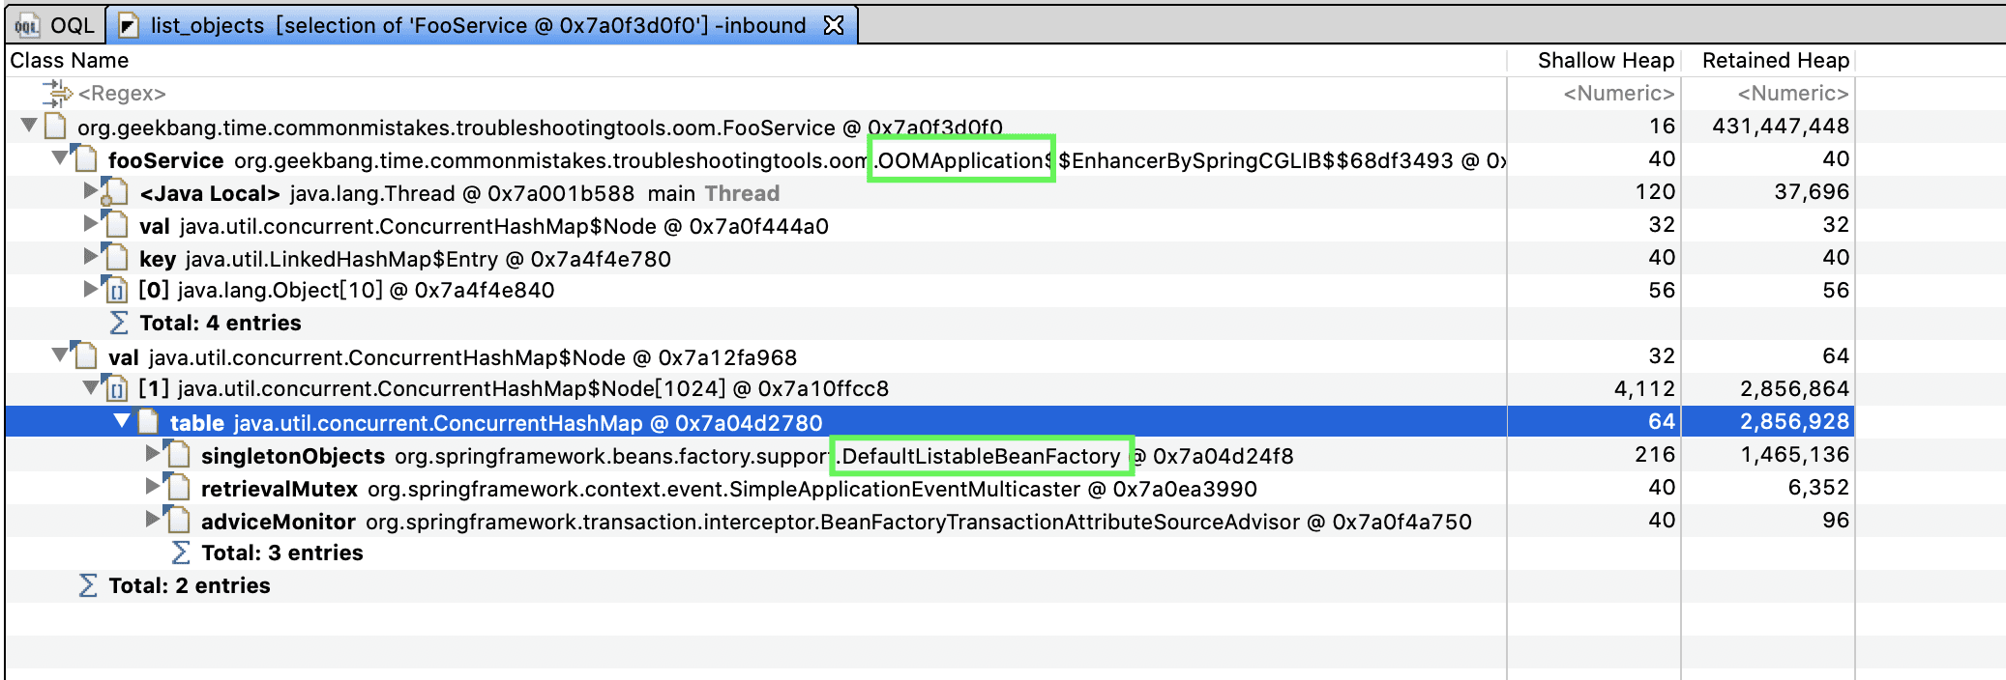Click the Shallow Heap Numeric filter field
Screen dimensions: 2006x680
pos(1617,94)
